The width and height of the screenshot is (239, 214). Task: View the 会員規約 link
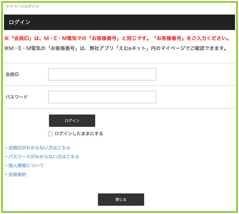[x=17, y=174]
